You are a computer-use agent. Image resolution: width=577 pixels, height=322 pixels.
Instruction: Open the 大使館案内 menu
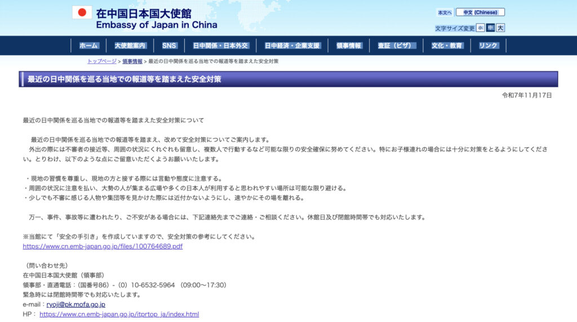tap(130, 46)
